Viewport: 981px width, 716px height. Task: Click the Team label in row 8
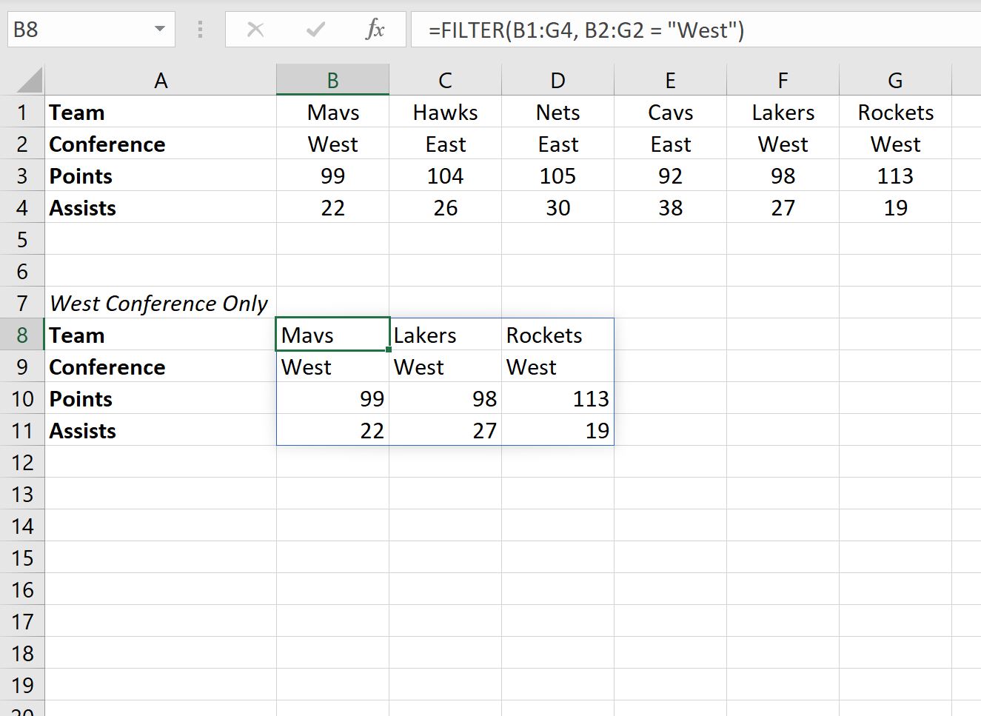(x=161, y=335)
